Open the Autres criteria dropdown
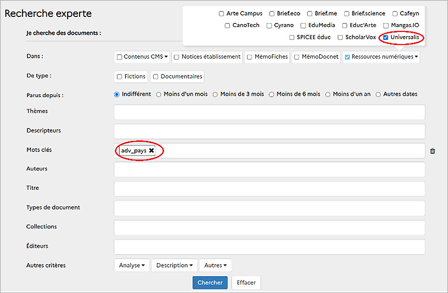The width and height of the screenshot is (448, 293). (216, 266)
